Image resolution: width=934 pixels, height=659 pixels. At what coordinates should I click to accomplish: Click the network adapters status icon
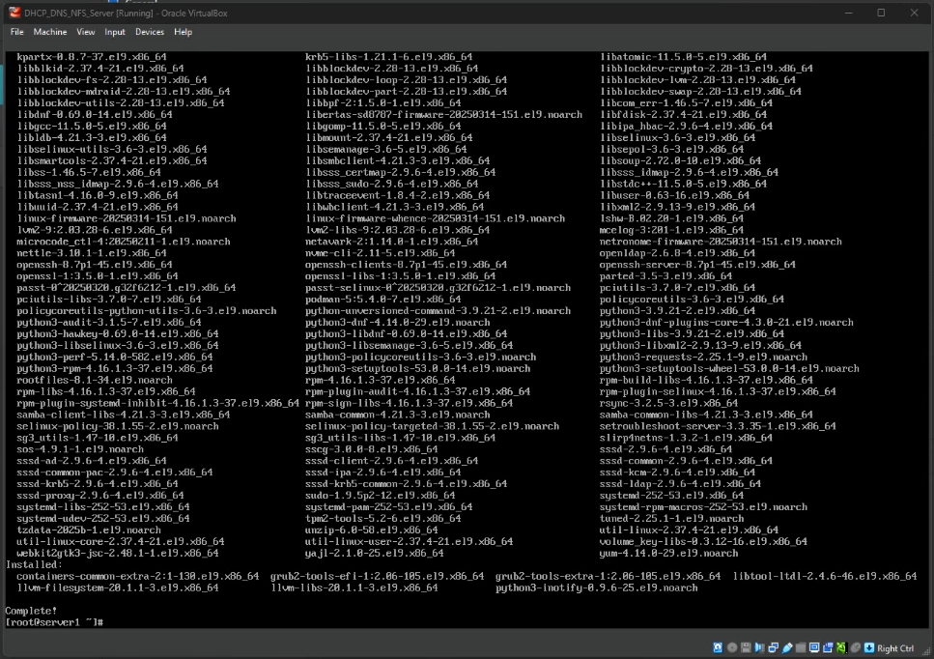(x=773, y=647)
